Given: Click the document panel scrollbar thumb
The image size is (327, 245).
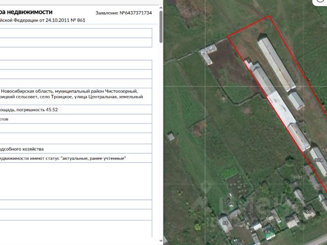Looking at the screenshot, I should 161,27.
